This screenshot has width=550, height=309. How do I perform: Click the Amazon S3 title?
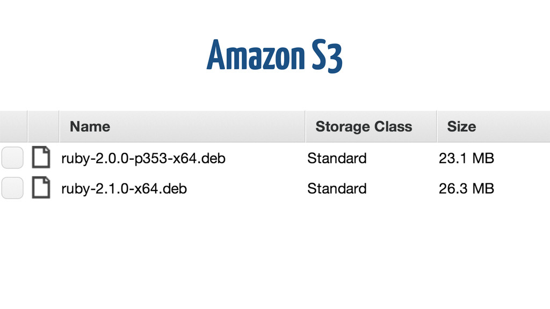pos(274,55)
